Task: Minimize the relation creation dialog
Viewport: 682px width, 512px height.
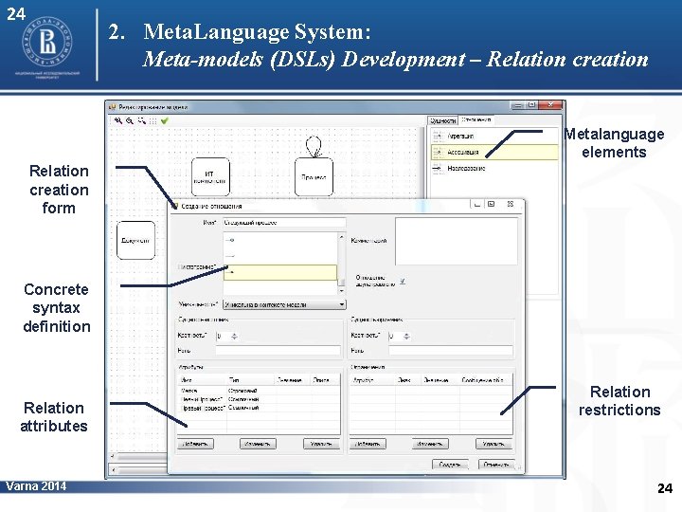Action: 477,204
